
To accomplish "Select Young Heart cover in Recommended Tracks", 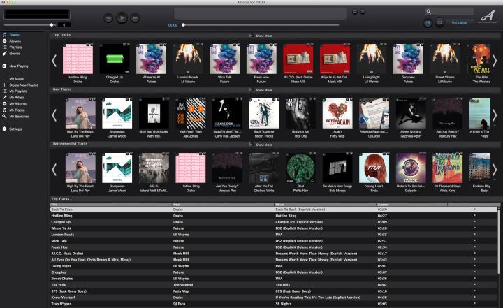I will [x=374, y=168].
